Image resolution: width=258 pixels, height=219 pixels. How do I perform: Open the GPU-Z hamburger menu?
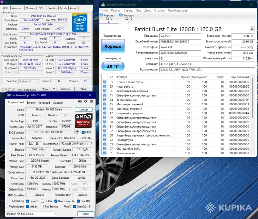click(x=92, y=101)
